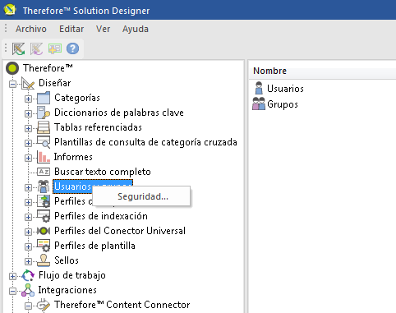This screenshot has height=313, width=396.
Task: Click the Nombre column header
Action: [x=269, y=71]
